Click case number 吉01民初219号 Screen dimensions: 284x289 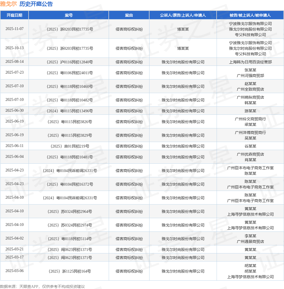point(70,146)
